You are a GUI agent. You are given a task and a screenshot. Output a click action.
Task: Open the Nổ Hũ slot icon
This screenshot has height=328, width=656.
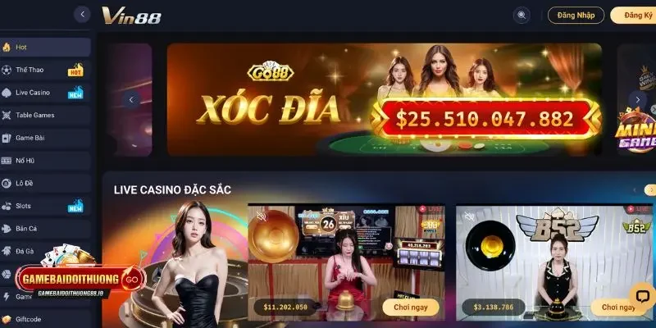tap(7, 161)
